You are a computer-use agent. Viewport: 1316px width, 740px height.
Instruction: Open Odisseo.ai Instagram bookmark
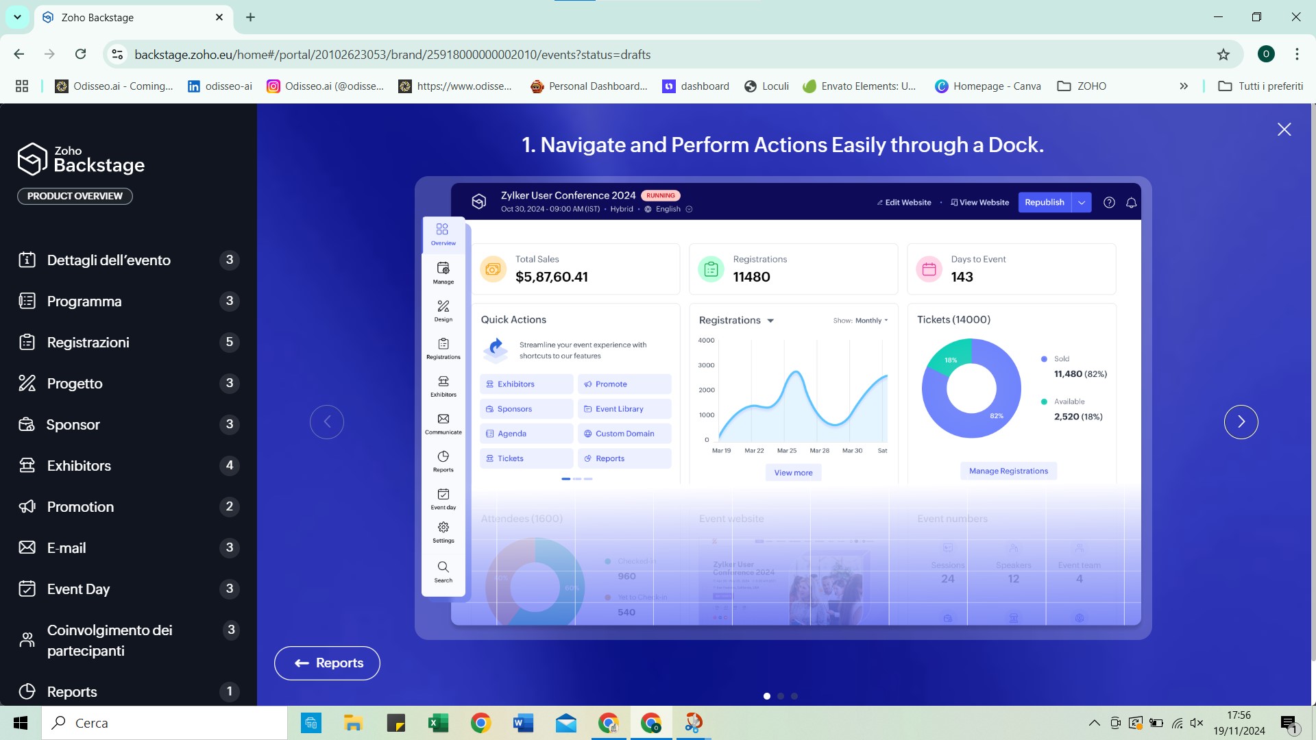(x=325, y=86)
